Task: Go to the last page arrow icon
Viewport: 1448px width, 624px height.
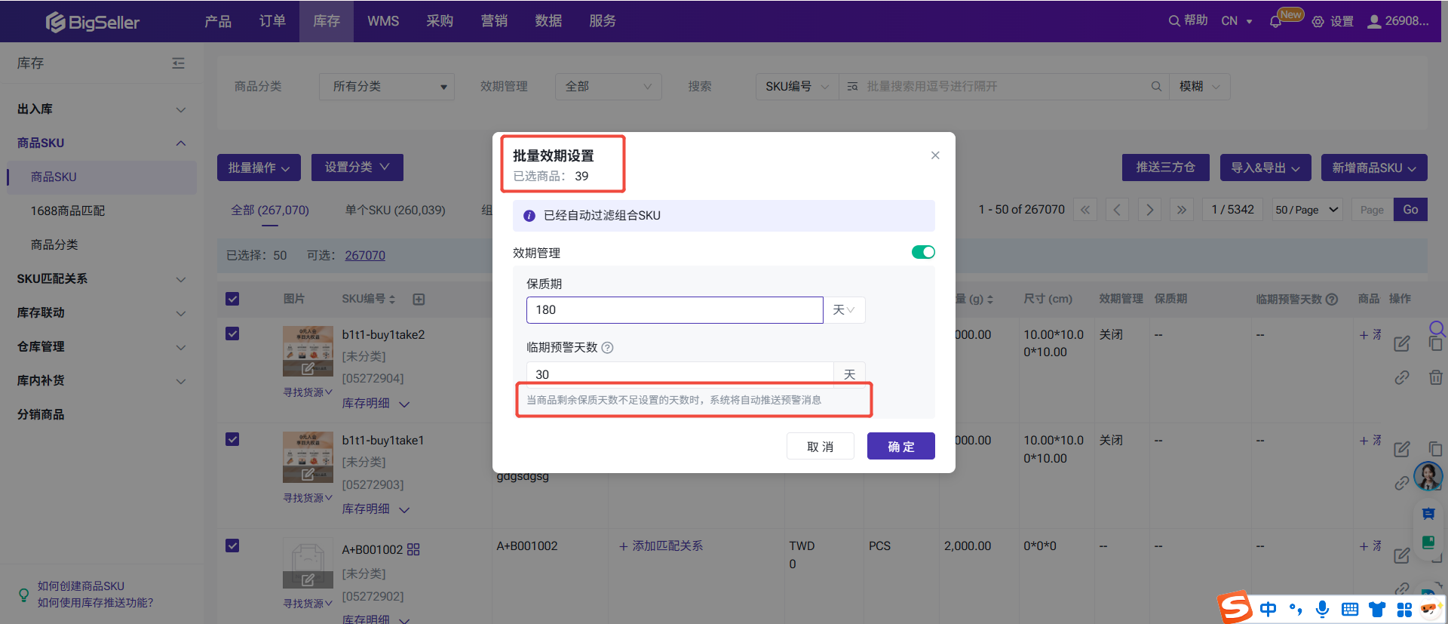Action: [1181, 210]
